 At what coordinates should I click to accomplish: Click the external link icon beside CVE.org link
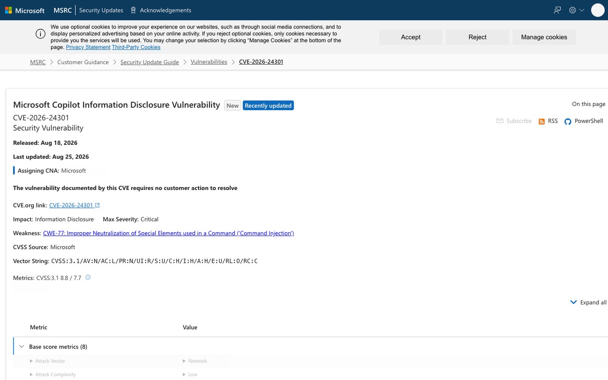pos(97,205)
